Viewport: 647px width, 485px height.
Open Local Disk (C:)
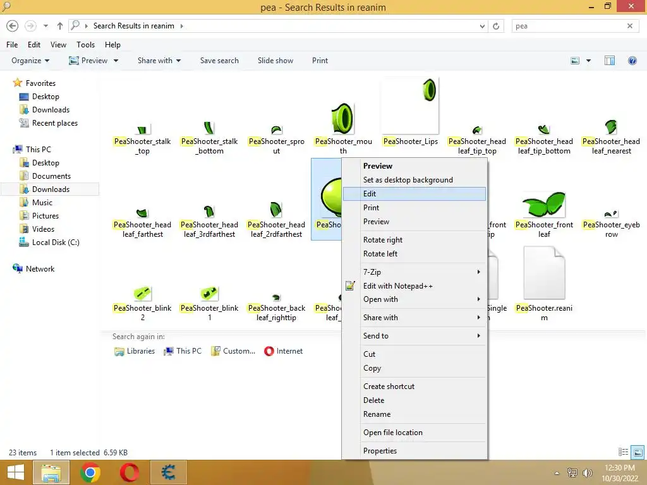[56, 242]
